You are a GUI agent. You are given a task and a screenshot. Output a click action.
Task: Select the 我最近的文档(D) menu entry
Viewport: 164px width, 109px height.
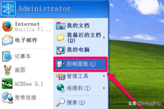[81, 38]
